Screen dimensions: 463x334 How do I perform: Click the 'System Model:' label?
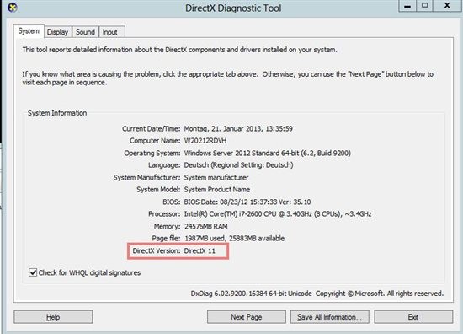(x=158, y=189)
